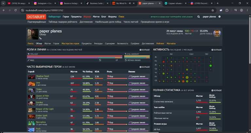Go back with the browser back arrow

4,10
